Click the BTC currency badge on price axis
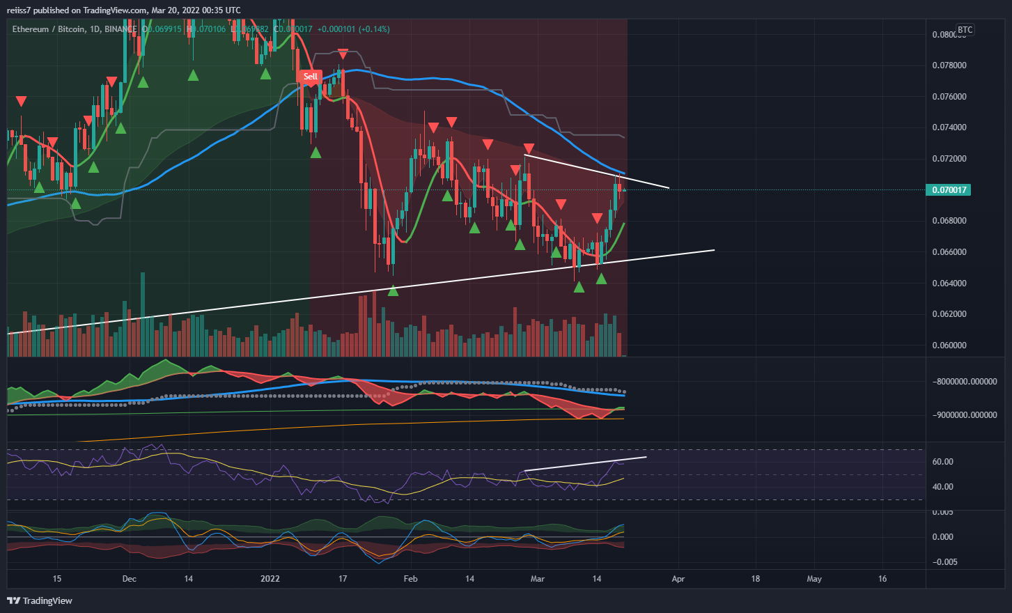 (965, 30)
